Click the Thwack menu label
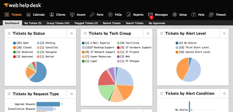 coord(221,15)
